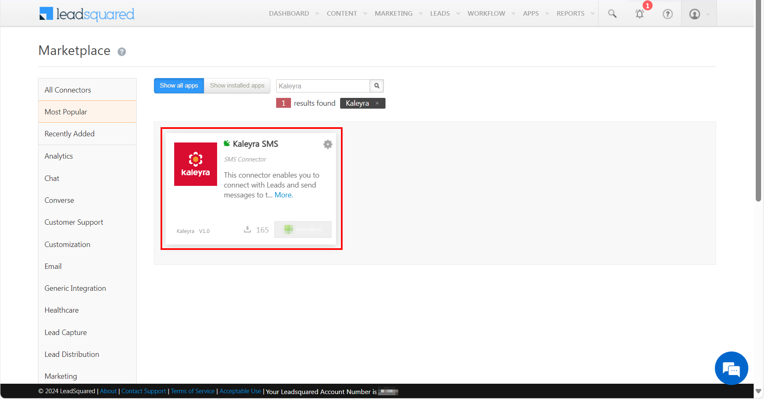Screen dimensions: 764x399
Task: Open the MARKETING menu
Action: click(x=393, y=14)
